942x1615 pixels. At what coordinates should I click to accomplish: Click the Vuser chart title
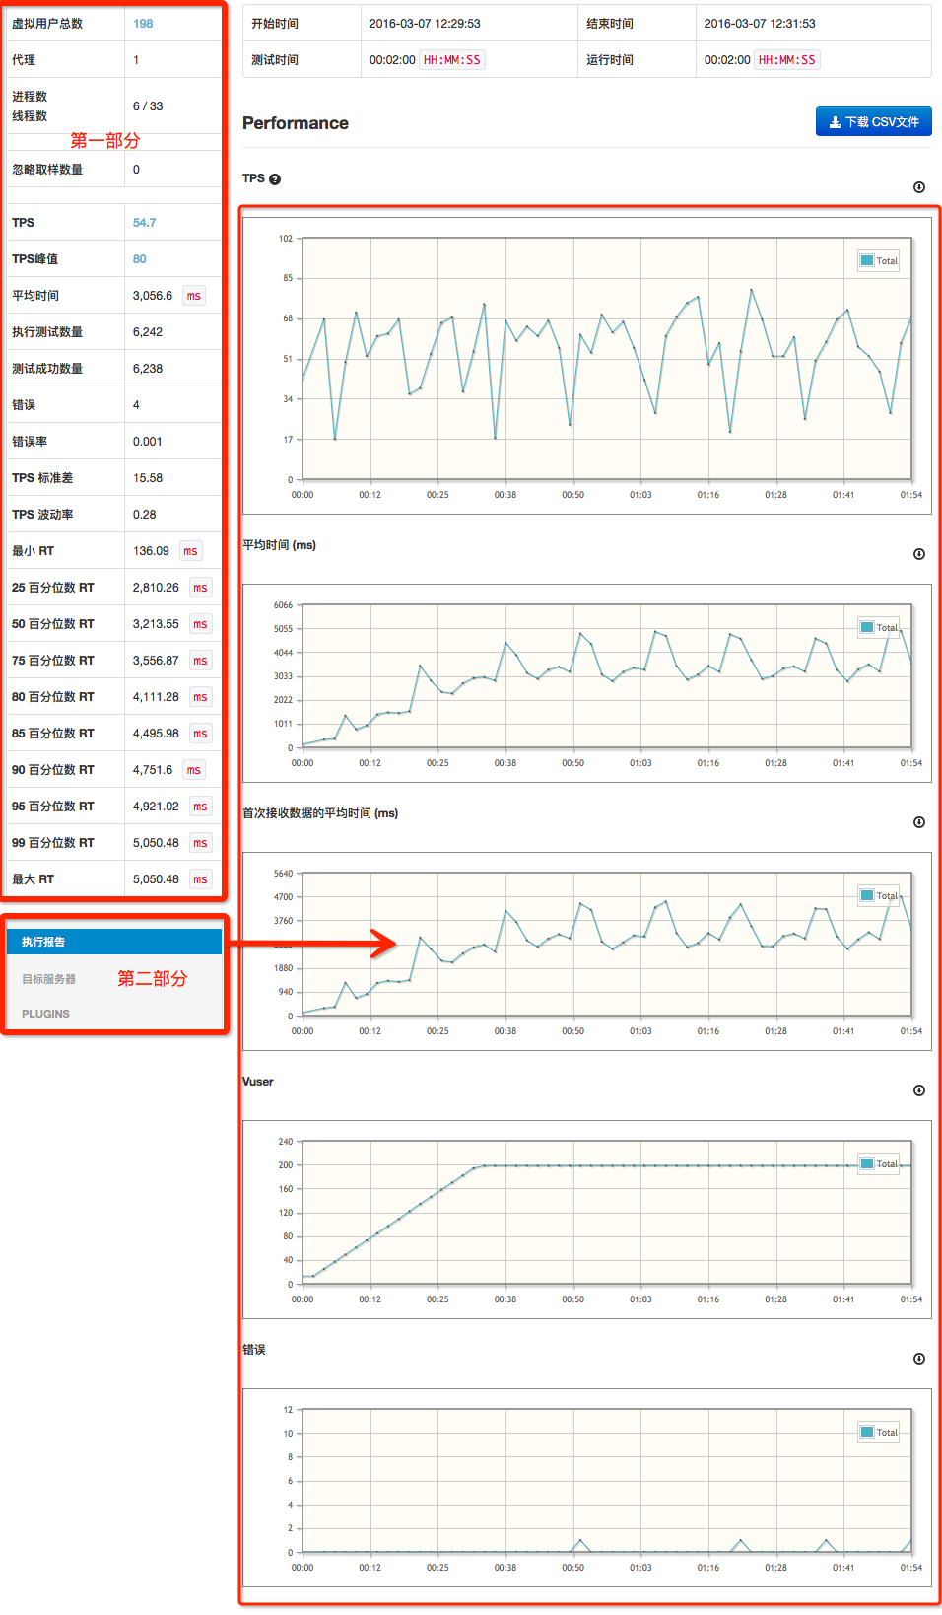pyautogui.click(x=258, y=1082)
